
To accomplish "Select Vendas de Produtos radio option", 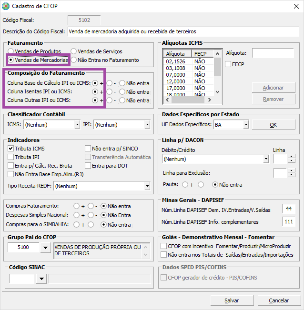I will (x=11, y=51).
